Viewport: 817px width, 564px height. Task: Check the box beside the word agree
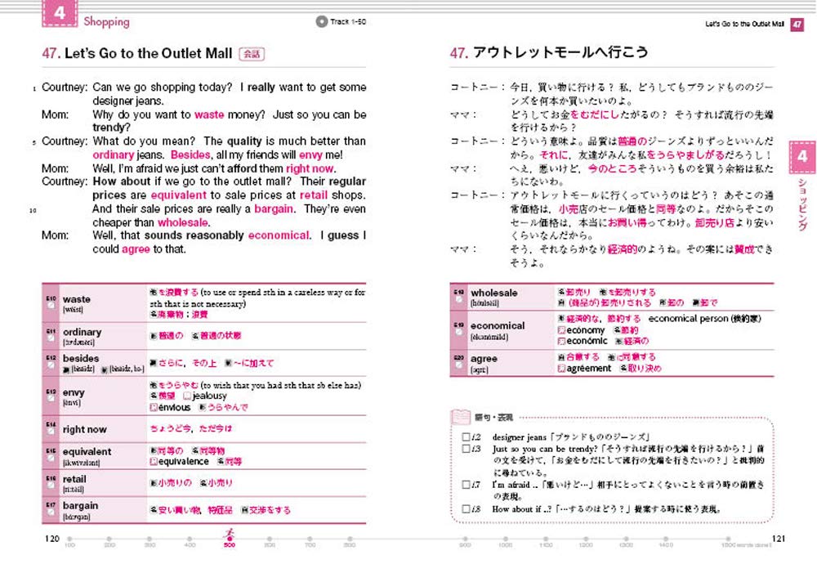coord(458,365)
